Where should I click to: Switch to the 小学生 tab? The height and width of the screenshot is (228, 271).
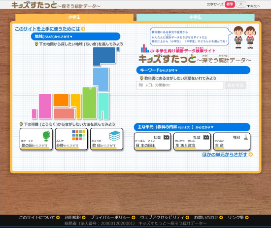point(74,17)
